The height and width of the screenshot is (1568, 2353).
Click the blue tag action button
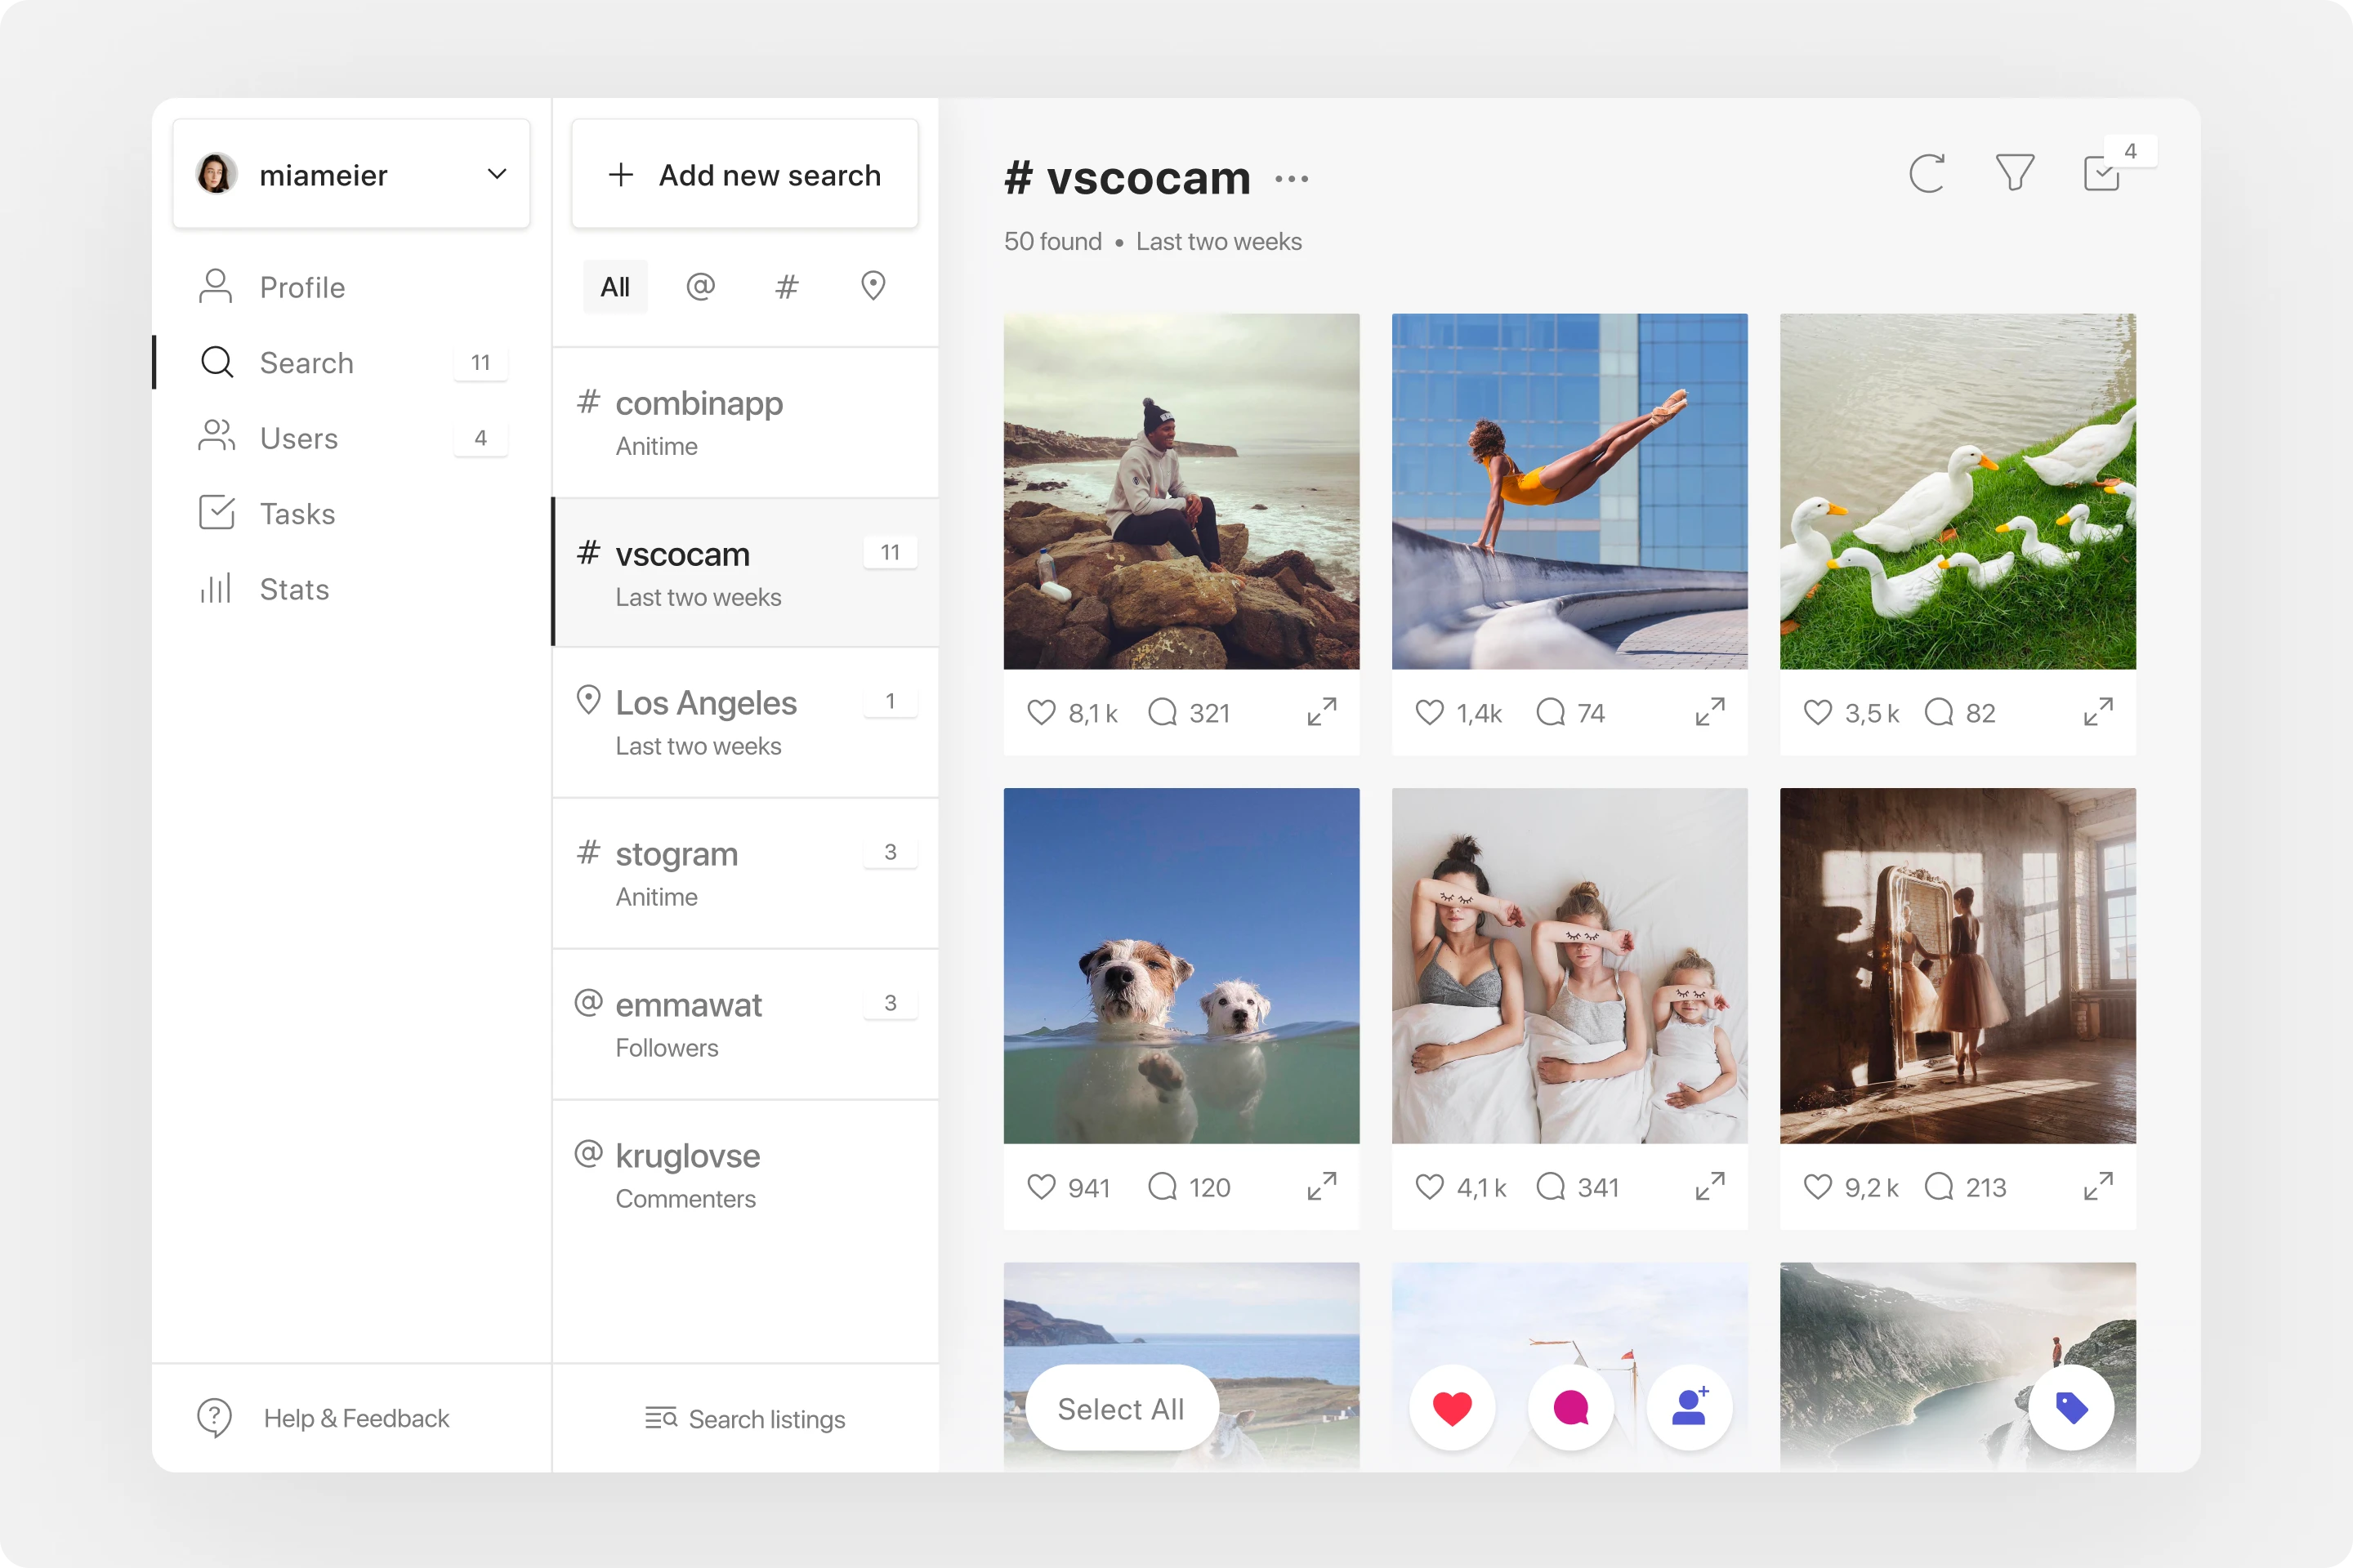[2071, 1408]
